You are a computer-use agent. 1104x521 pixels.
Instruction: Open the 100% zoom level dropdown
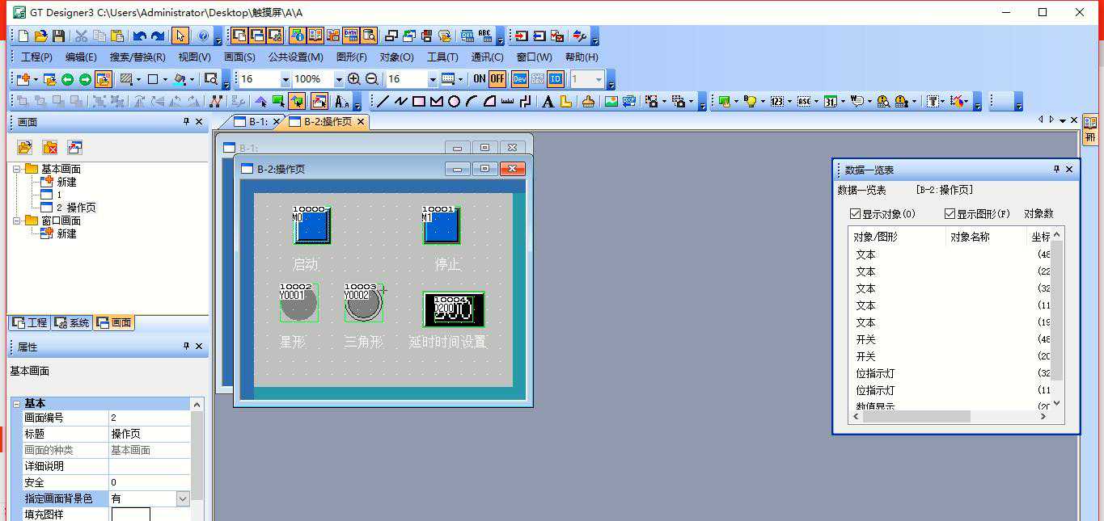pyautogui.click(x=338, y=79)
